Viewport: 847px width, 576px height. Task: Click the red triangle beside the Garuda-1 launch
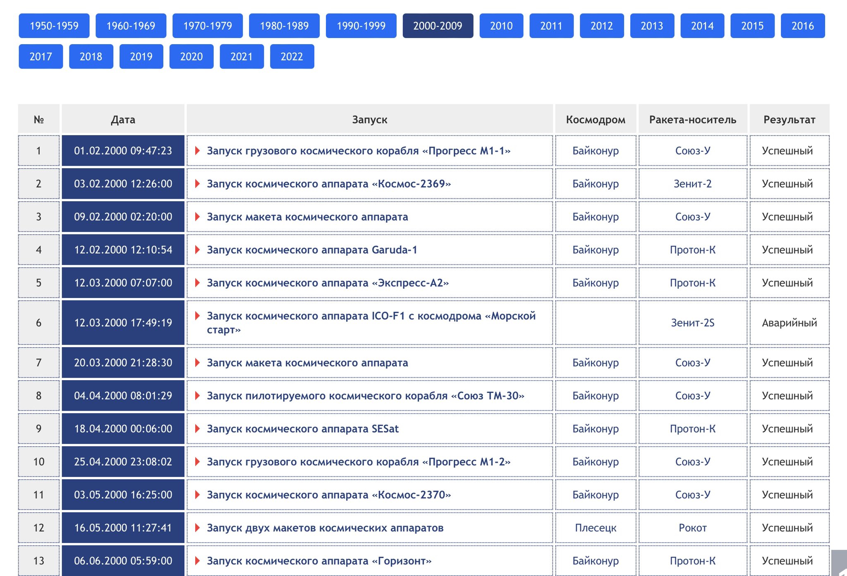click(197, 250)
